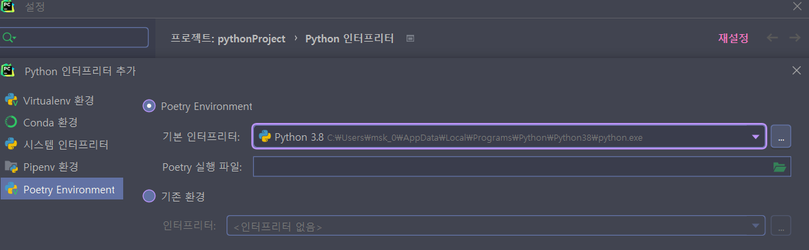Select Conda 환경 in the sidebar

coord(62,122)
